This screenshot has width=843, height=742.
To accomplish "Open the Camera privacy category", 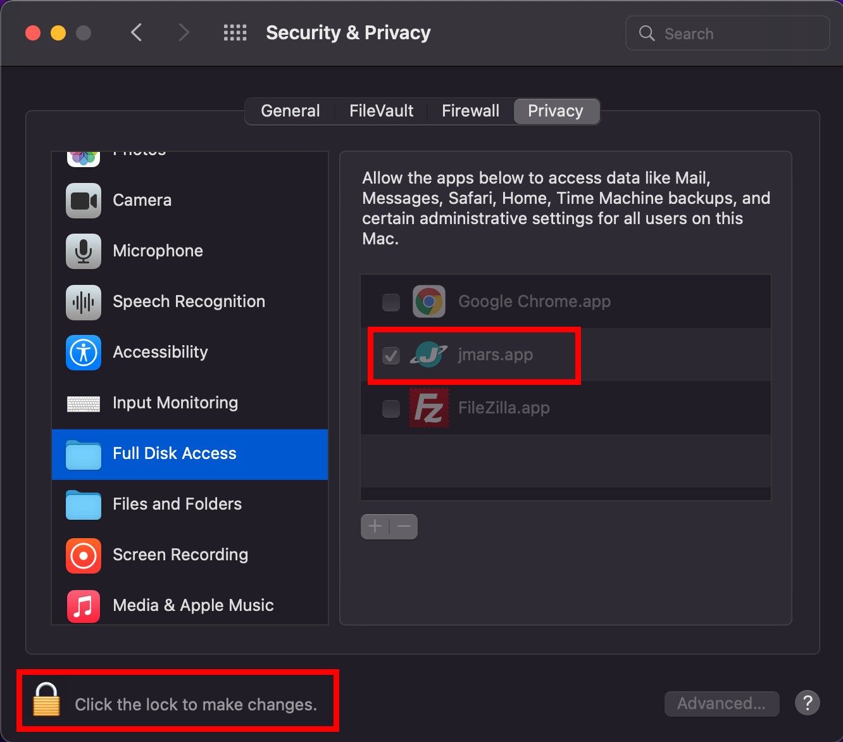I will pos(189,200).
